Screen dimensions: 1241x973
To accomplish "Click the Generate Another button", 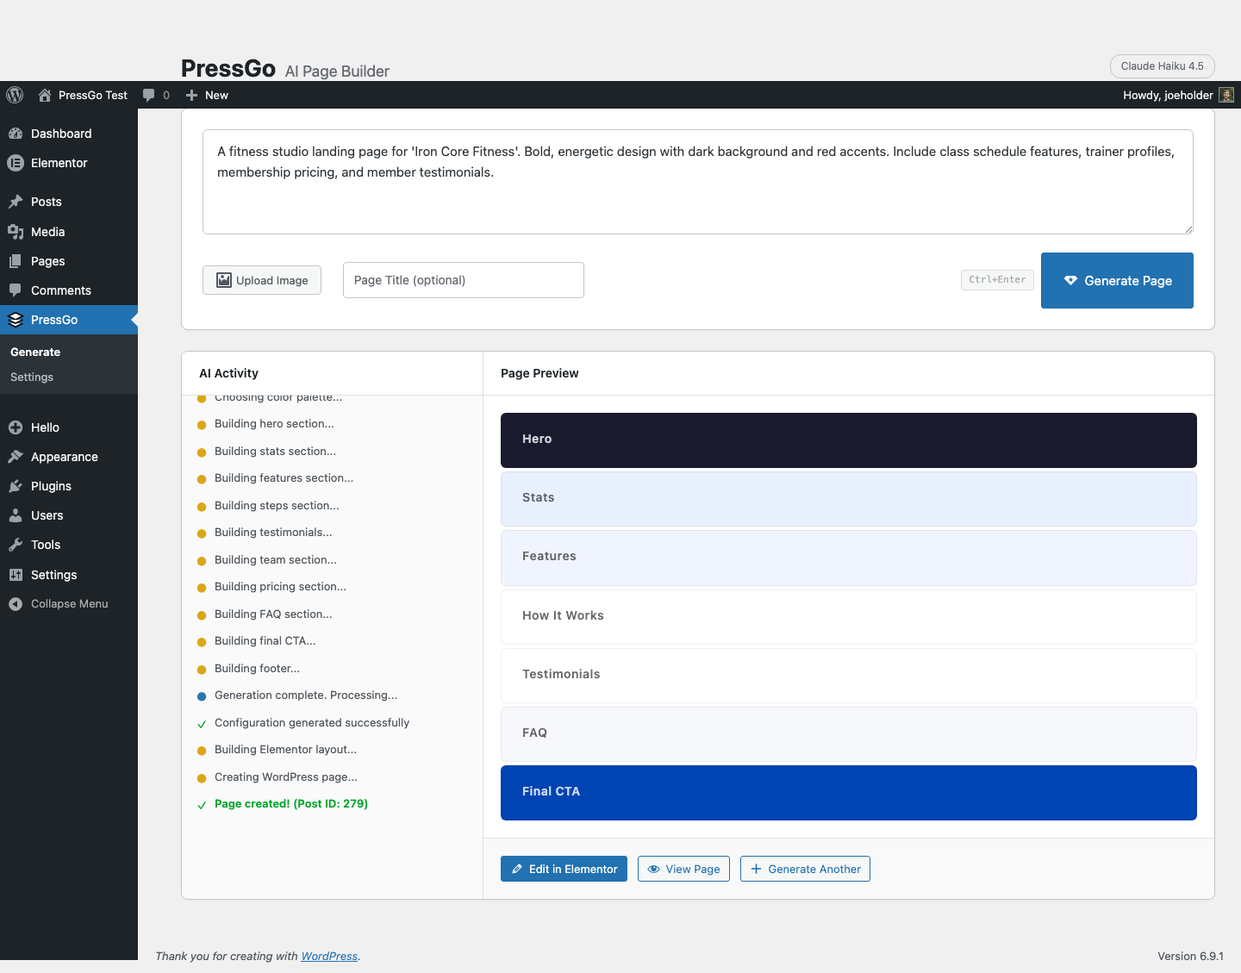I will [x=805, y=869].
